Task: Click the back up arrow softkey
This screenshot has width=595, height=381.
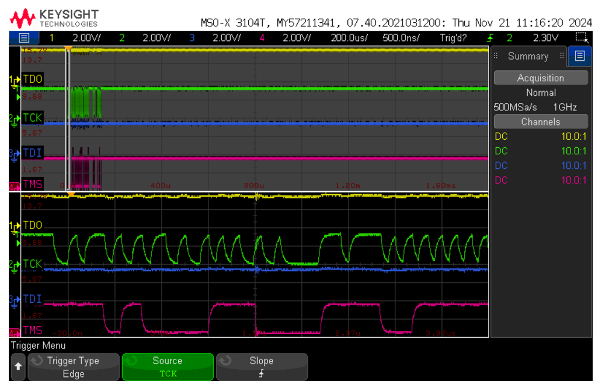Action: coord(18,366)
